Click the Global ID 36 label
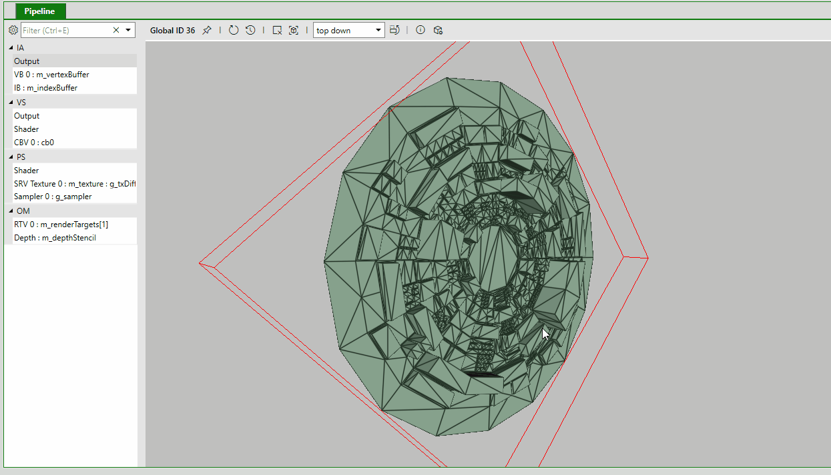 click(172, 31)
